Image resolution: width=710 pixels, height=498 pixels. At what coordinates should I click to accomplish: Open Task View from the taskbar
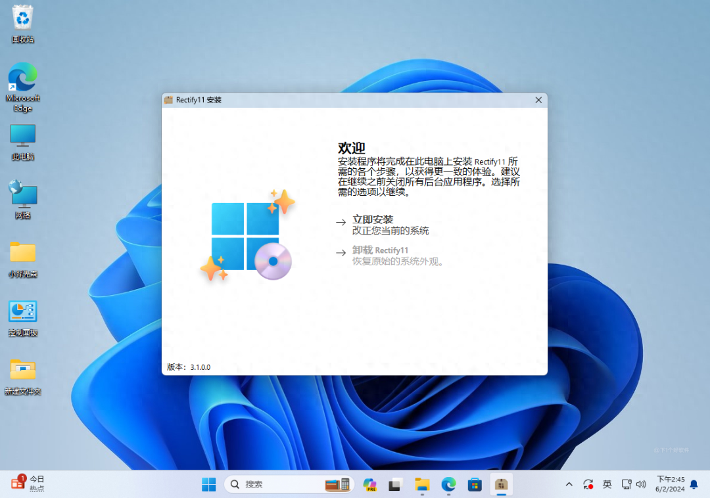pos(395,484)
